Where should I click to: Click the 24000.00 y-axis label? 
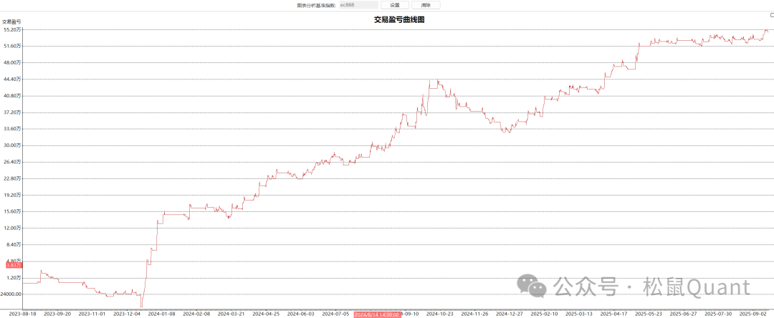click(11, 294)
